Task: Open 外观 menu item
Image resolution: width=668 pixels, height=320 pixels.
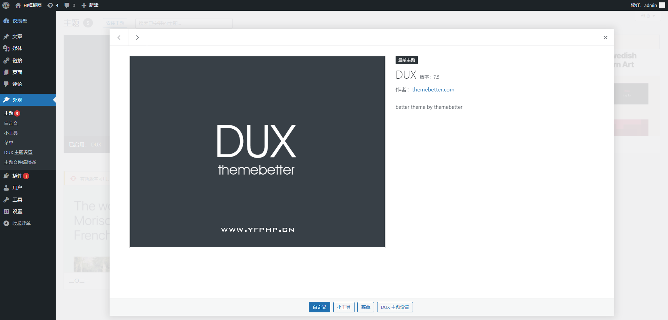Action: pyautogui.click(x=28, y=100)
